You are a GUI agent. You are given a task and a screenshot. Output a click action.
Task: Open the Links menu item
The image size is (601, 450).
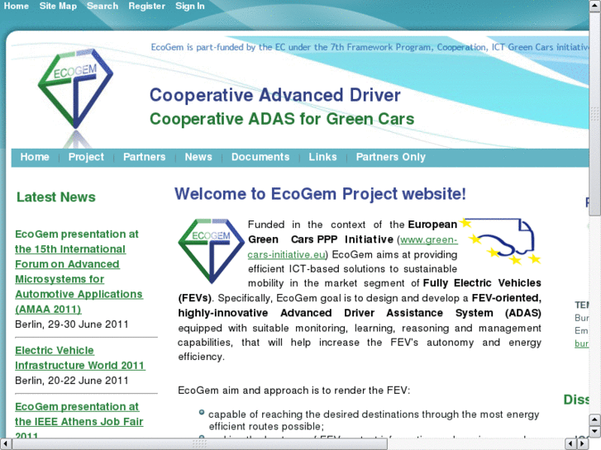click(322, 157)
